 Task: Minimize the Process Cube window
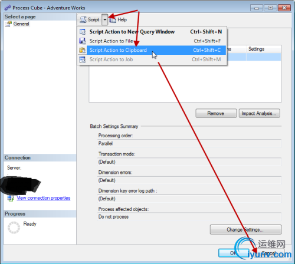[x=257, y=8]
